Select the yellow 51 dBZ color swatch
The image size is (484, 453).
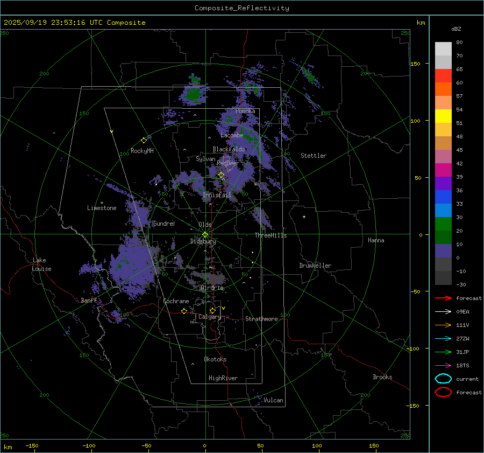(443, 116)
